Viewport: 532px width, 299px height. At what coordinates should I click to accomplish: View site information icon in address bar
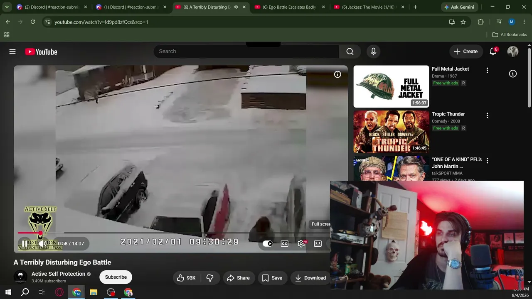(x=47, y=22)
